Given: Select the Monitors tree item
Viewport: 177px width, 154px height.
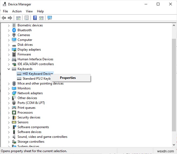Looking at the screenshot, I should pos(24,88).
